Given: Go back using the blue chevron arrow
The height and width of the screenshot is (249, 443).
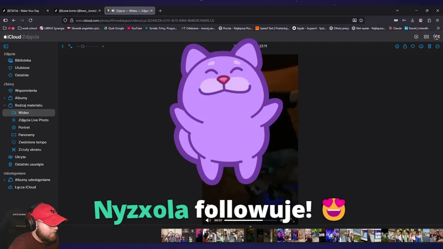Looking at the screenshot, I should click(x=63, y=46).
